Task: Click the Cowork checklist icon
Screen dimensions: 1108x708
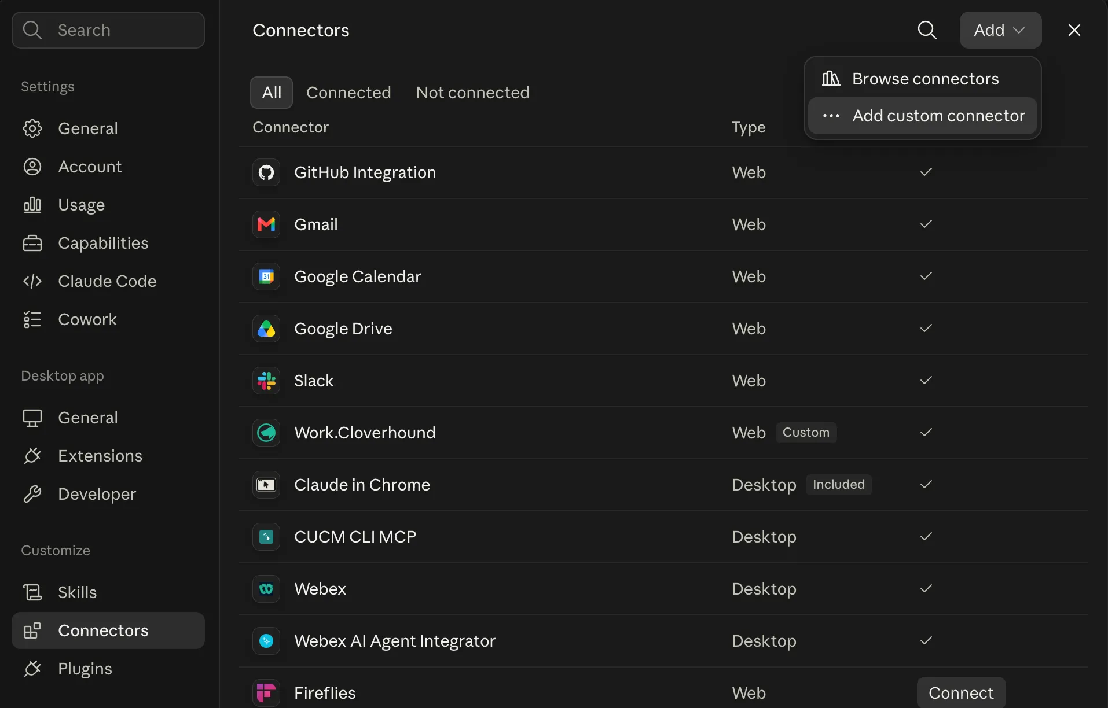Action: point(32,319)
